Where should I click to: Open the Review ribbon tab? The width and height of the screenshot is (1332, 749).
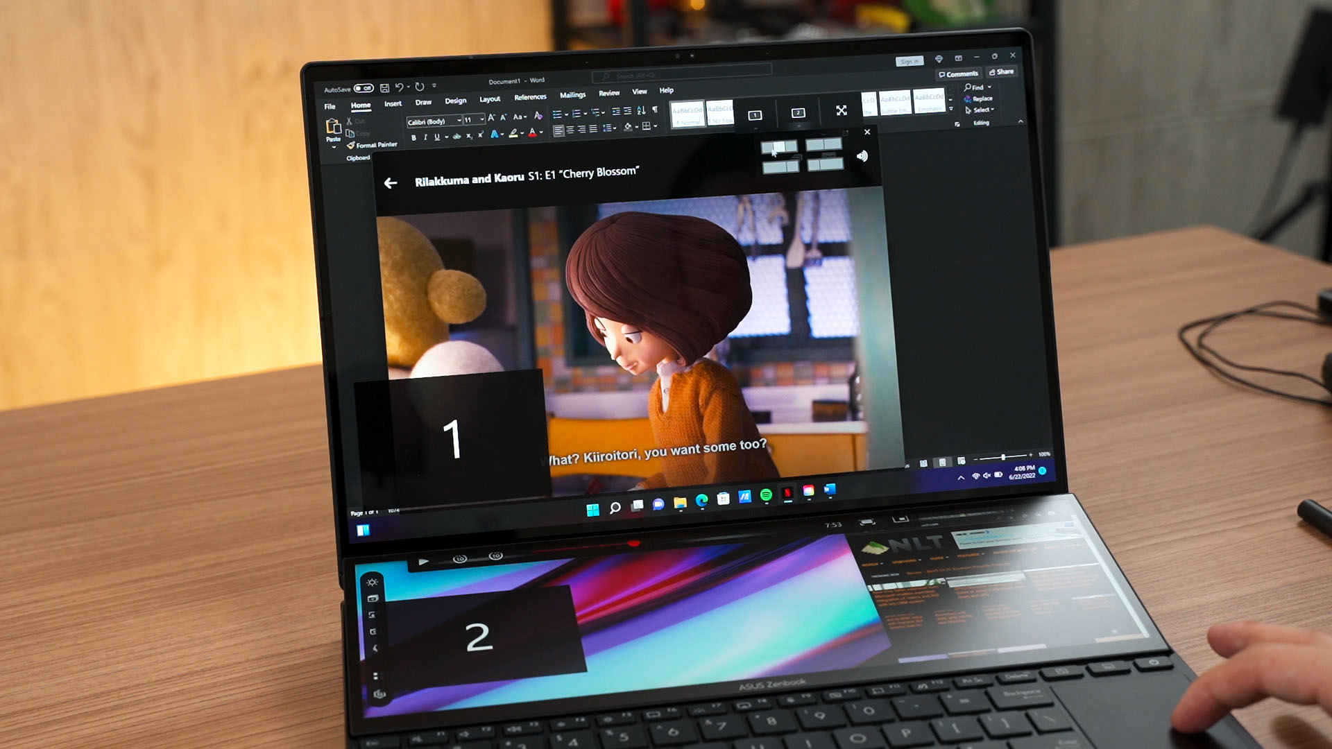(x=609, y=93)
